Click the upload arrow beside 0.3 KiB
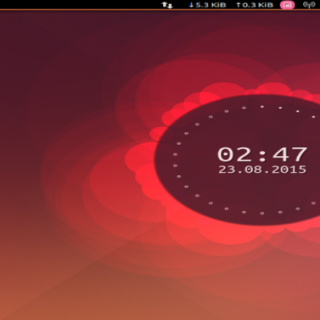 click(238, 5)
